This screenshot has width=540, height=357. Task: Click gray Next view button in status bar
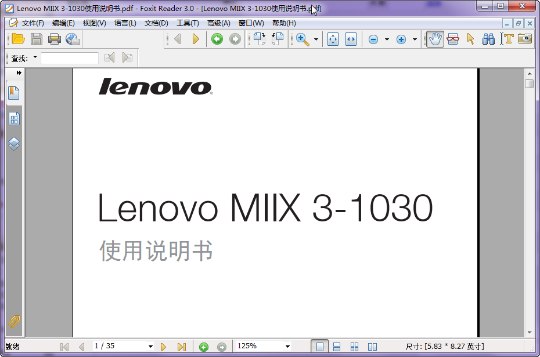point(222,347)
